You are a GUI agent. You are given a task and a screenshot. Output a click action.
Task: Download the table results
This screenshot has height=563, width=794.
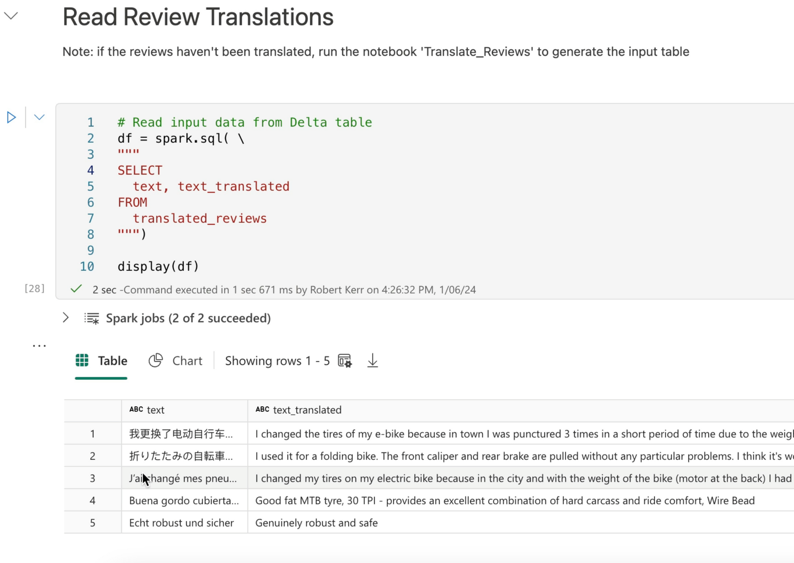coord(372,361)
